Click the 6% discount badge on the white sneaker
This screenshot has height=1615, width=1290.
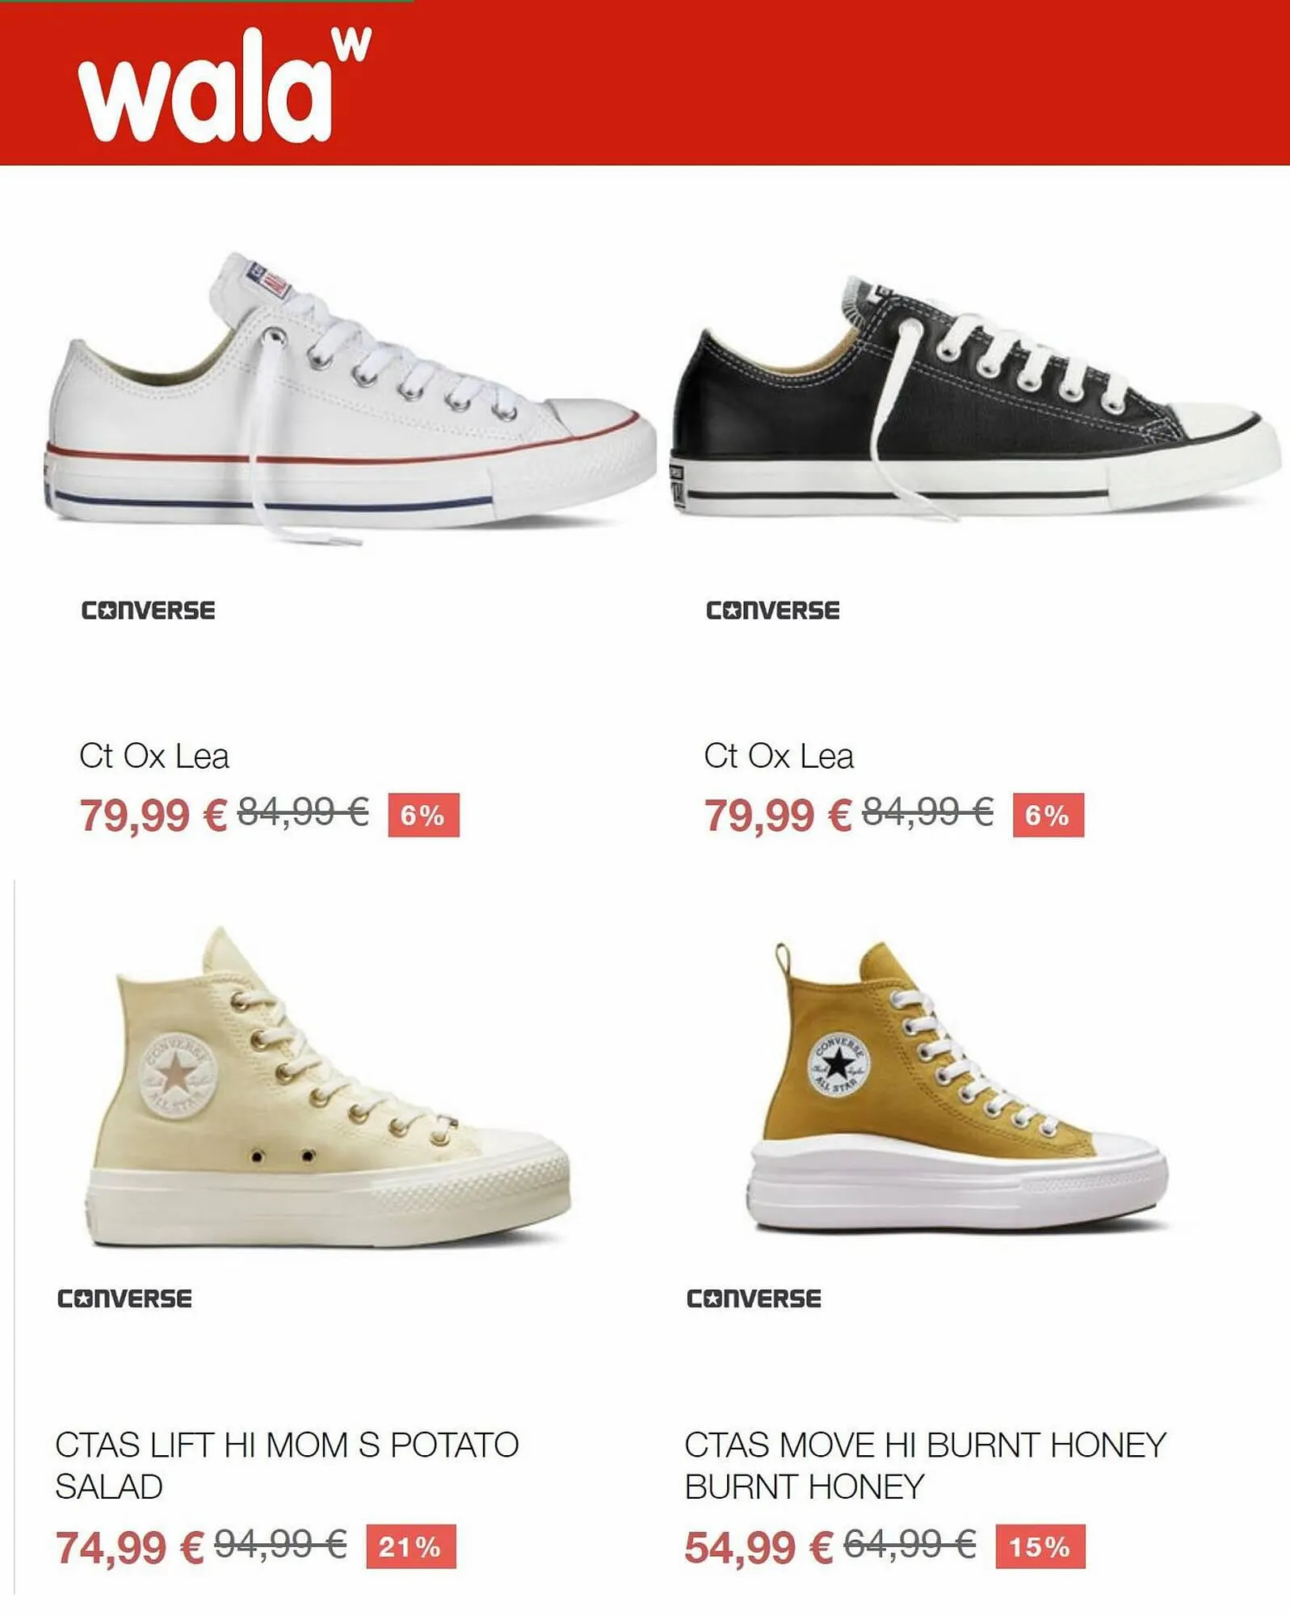tap(423, 815)
